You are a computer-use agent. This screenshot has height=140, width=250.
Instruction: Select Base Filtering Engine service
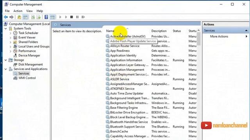pos(124,108)
